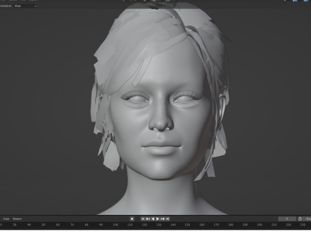This screenshot has height=233, width=311.
Task: Play the animation forward
Action: [x=157, y=219]
